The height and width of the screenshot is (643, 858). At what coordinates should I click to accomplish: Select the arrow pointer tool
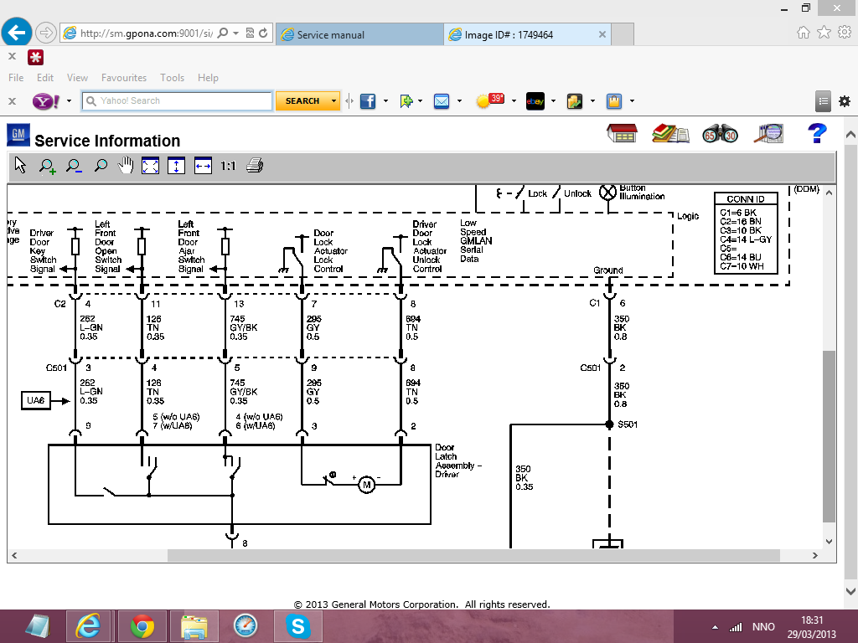21,166
